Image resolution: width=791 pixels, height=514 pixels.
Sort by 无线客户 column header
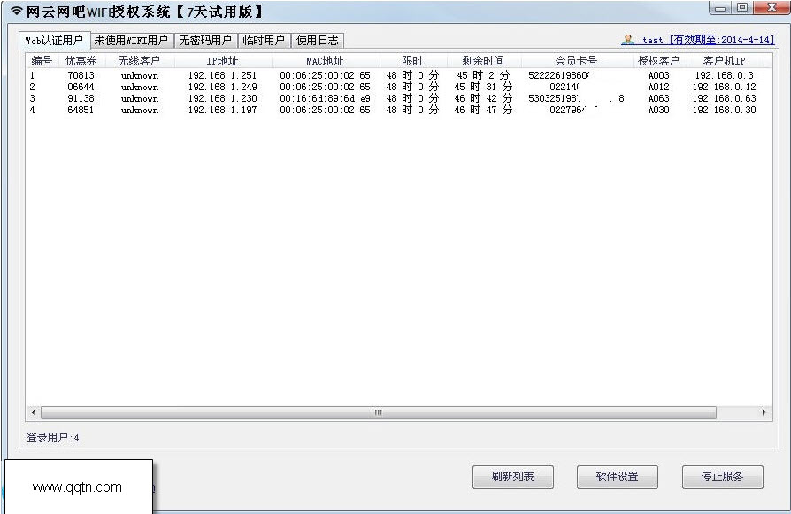point(139,61)
